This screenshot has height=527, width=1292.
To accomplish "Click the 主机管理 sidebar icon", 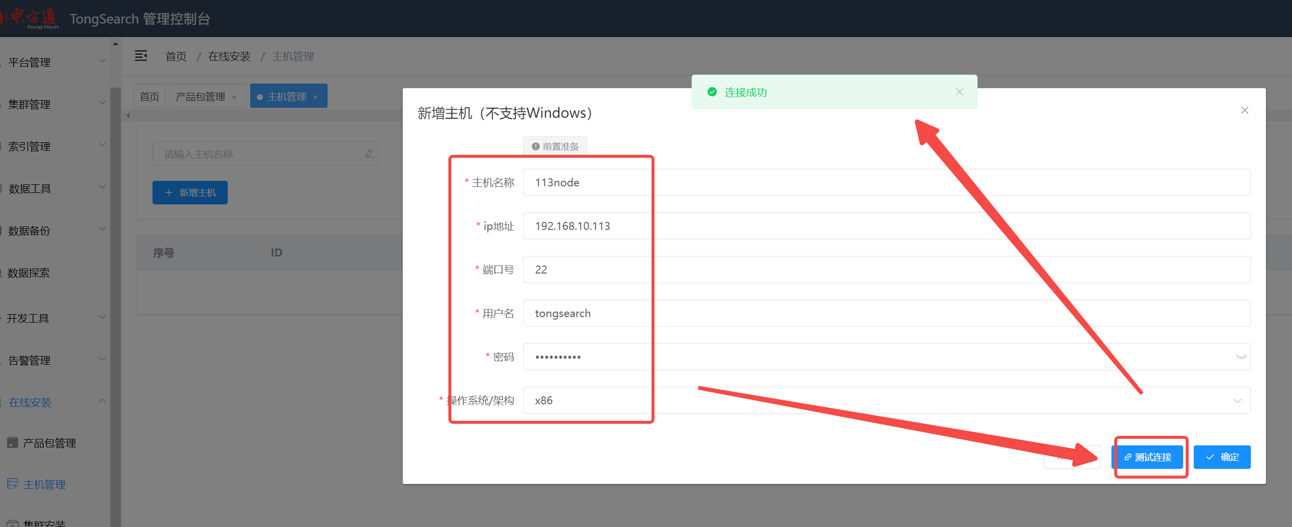I will [13, 484].
